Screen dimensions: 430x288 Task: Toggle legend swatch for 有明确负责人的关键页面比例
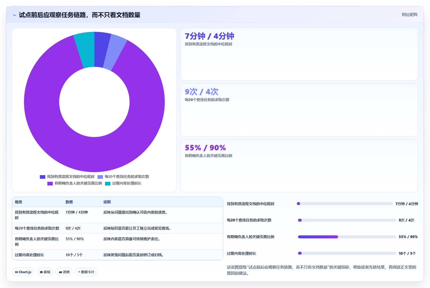click(x=50, y=183)
